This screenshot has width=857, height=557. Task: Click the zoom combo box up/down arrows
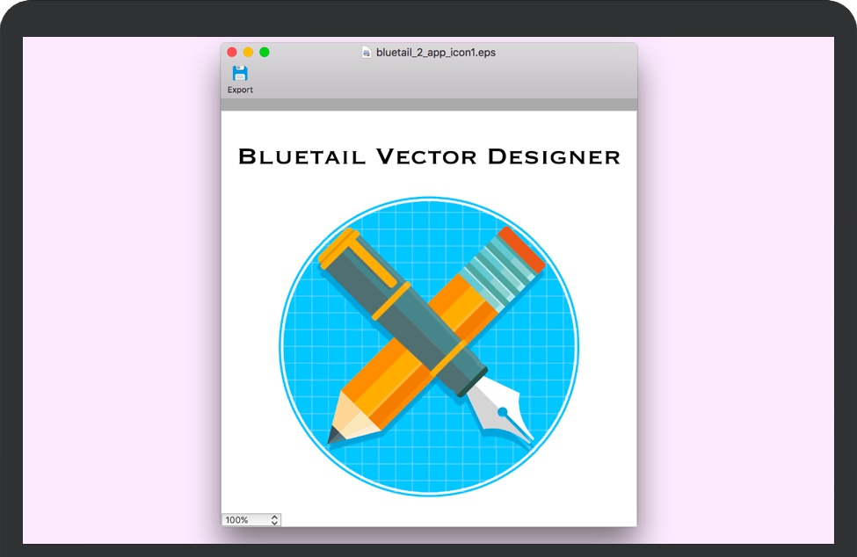274,520
